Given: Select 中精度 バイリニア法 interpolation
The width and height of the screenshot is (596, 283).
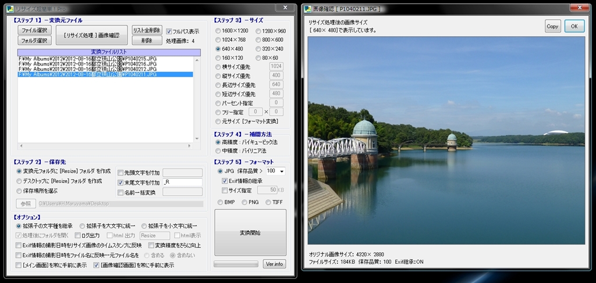Looking at the screenshot, I should [218, 151].
